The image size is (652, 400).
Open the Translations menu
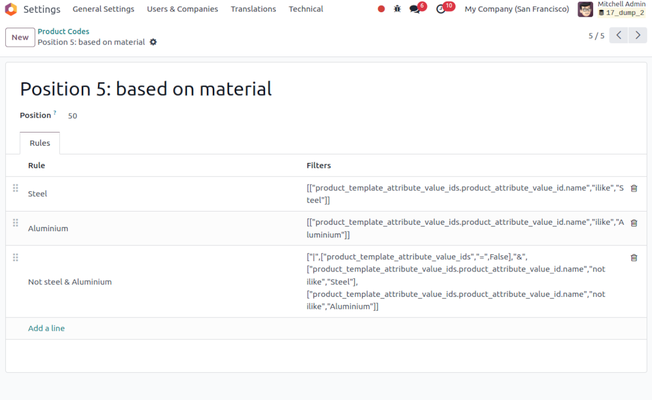253,9
